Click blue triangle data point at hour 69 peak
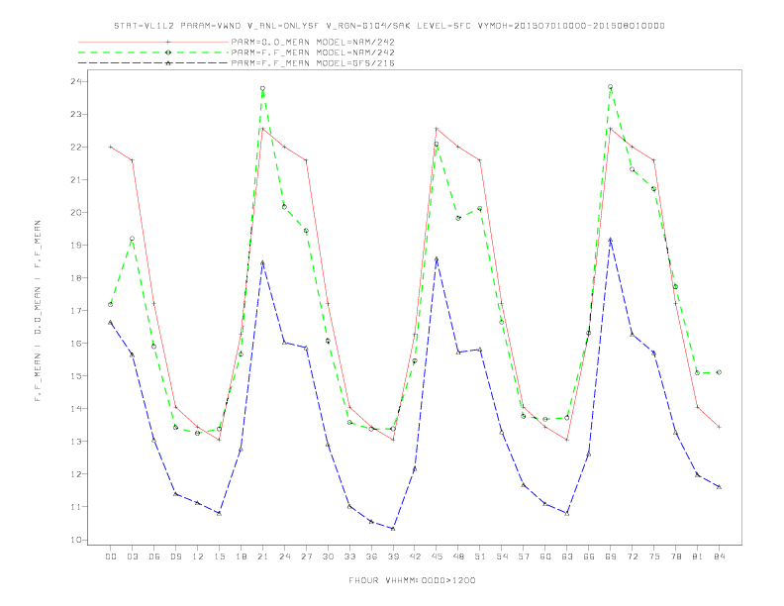This screenshot has width=784, height=606. point(611,240)
